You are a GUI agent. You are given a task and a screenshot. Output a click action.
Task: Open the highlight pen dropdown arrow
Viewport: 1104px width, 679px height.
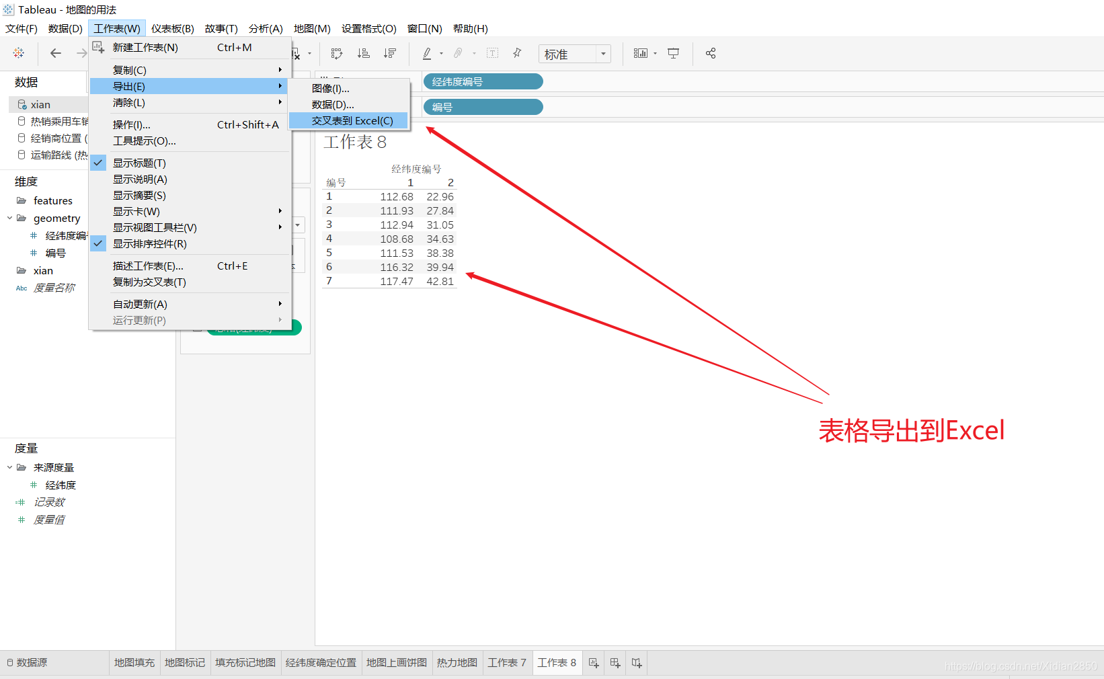click(x=441, y=54)
